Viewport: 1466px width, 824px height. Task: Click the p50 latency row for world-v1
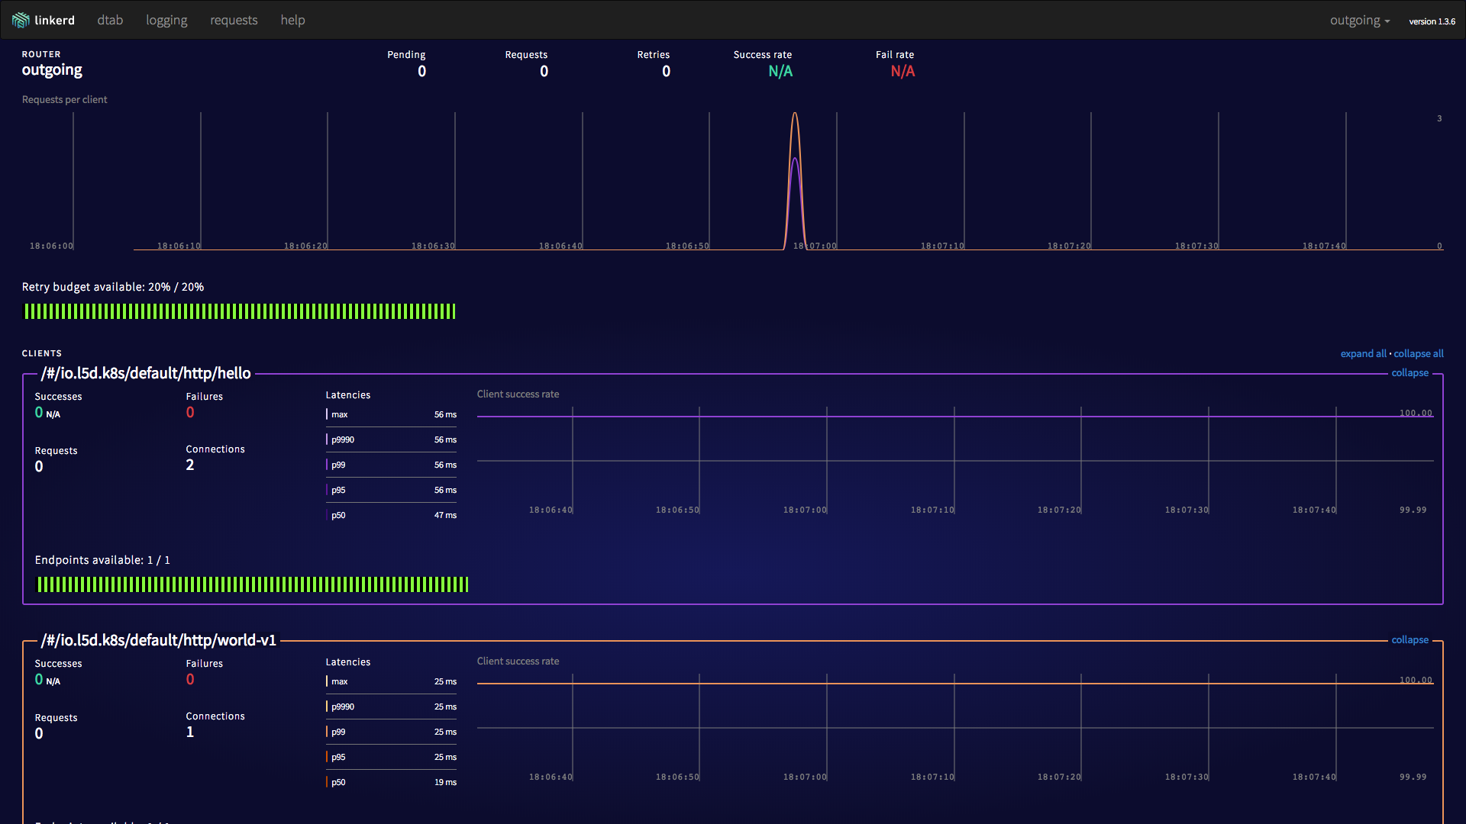pyautogui.click(x=391, y=782)
